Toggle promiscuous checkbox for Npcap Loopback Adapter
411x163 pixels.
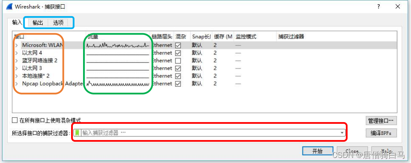point(178,83)
